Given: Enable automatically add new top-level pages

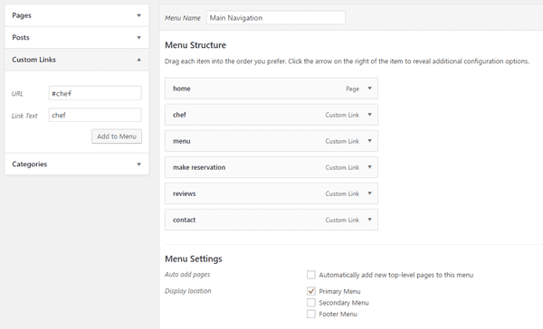Looking at the screenshot, I should (311, 275).
